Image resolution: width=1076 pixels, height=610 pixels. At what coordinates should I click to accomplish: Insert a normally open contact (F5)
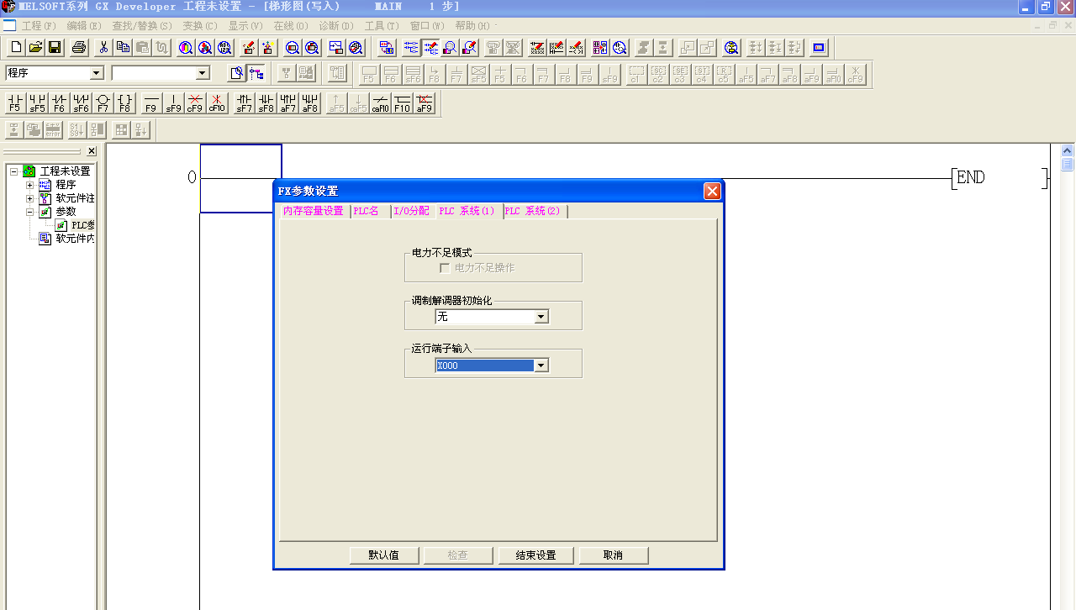(15, 103)
